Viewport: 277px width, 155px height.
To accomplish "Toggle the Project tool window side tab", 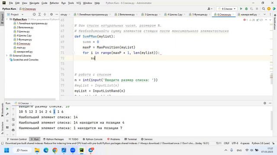I will click(2, 19).
